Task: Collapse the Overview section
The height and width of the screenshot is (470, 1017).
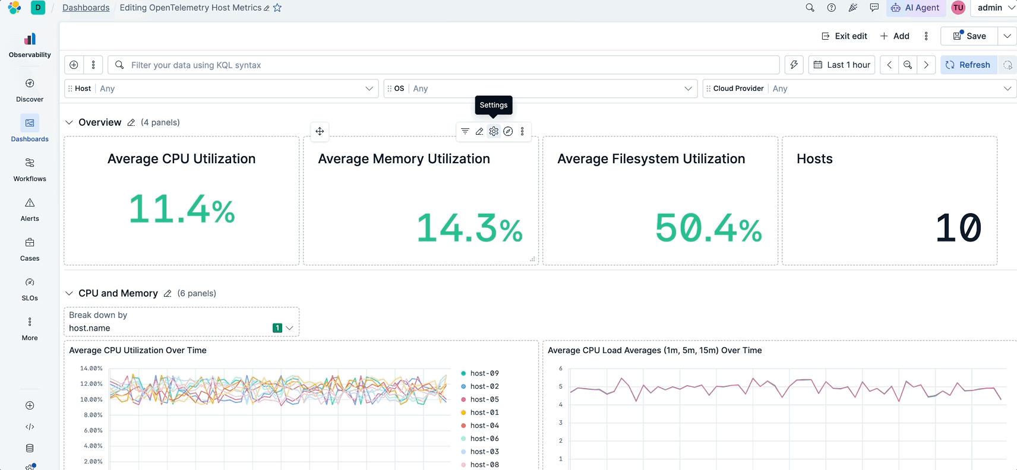Action: point(69,122)
